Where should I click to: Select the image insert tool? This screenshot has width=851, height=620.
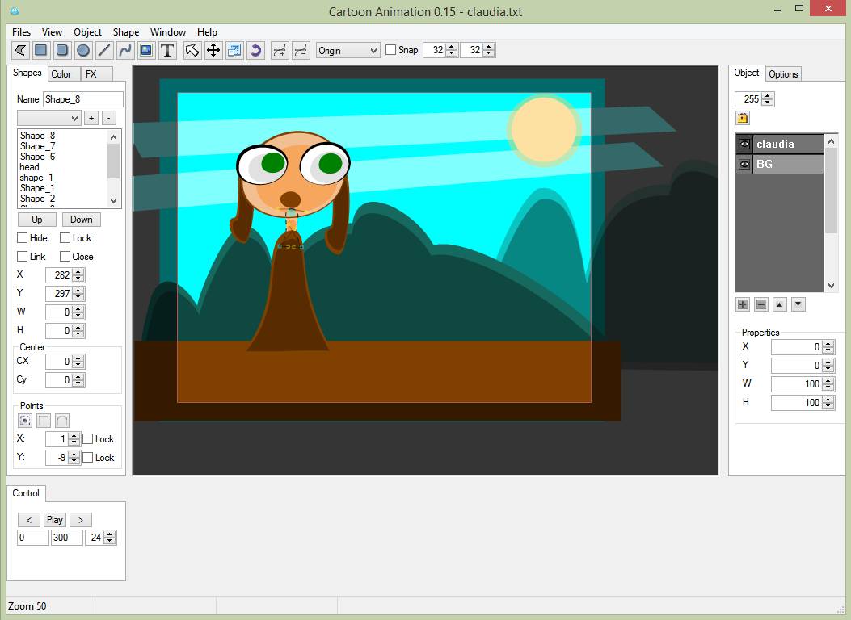pos(146,50)
